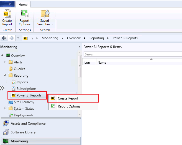Open the Monitoring workspace button
This screenshot has height=145, width=182.
coord(41,141)
